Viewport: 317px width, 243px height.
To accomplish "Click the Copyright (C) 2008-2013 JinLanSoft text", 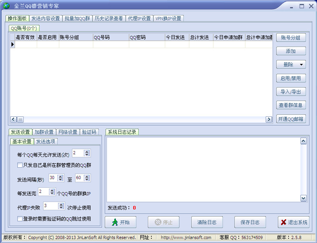I will pos(82,237).
